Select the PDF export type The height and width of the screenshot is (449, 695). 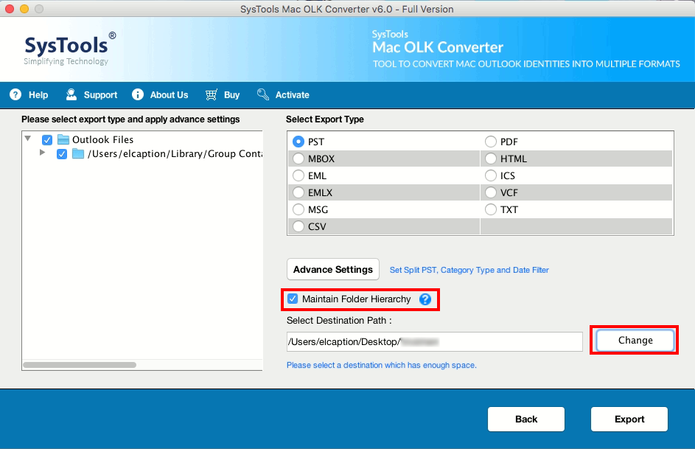pyautogui.click(x=491, y=142)
